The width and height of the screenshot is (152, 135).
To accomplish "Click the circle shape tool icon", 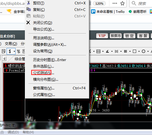I will pos(144,51).
